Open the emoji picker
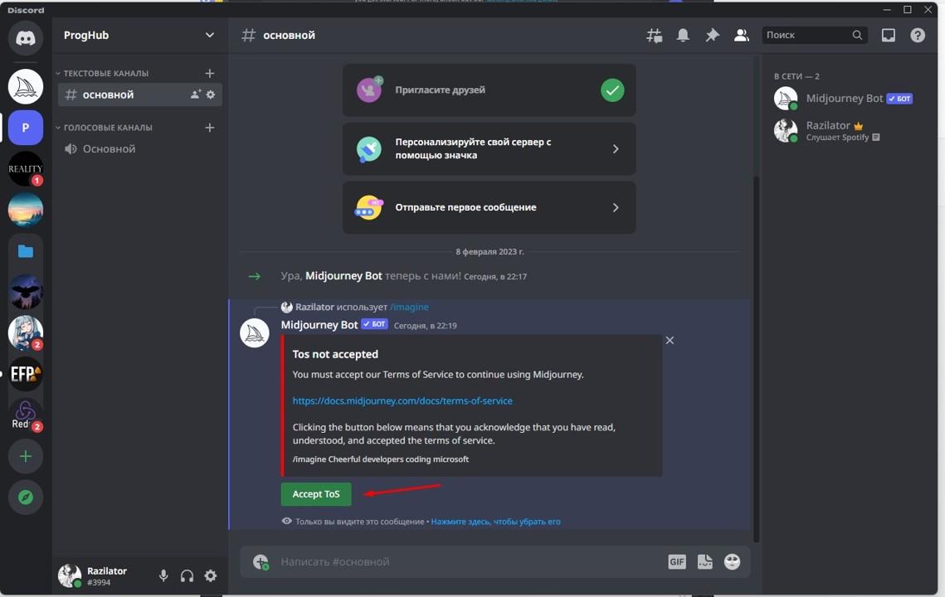Screen dimensions: 945x597 tap(733, 562)
